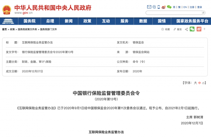Click heading 中国银行保险监督管理委员会令
Image resolution: width=211 pixels, height=137 pixels.
(106, 93)
